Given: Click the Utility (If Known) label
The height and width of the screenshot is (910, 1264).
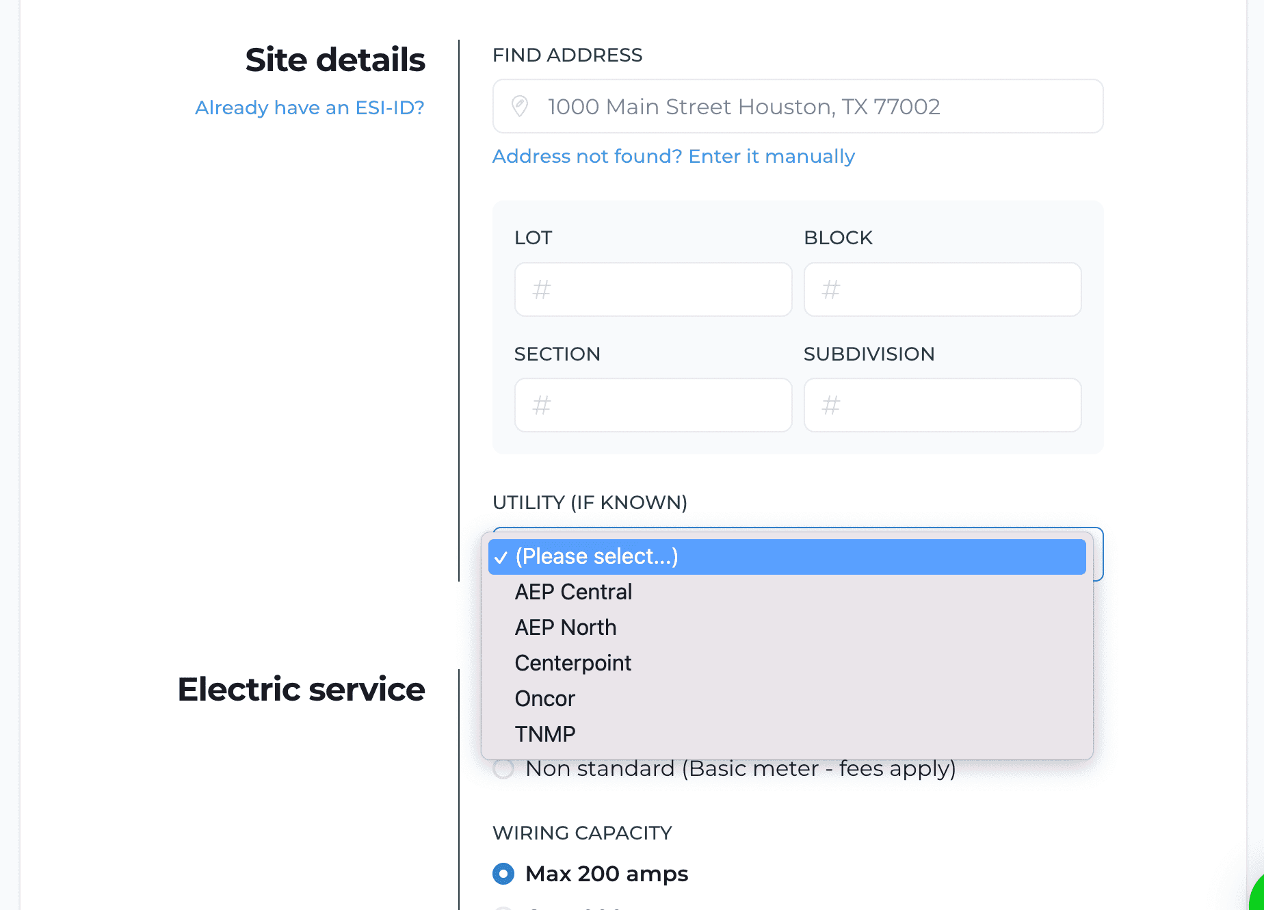Looking at the screenshot, I should click(x=590, y=502).
